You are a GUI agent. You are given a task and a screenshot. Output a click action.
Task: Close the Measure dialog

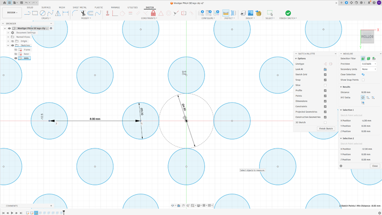pos(375,166)
